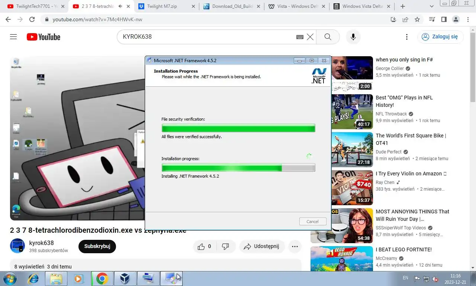The image size is (476, 286).
Task: Open the network tray icon
Action: (426, 279)
